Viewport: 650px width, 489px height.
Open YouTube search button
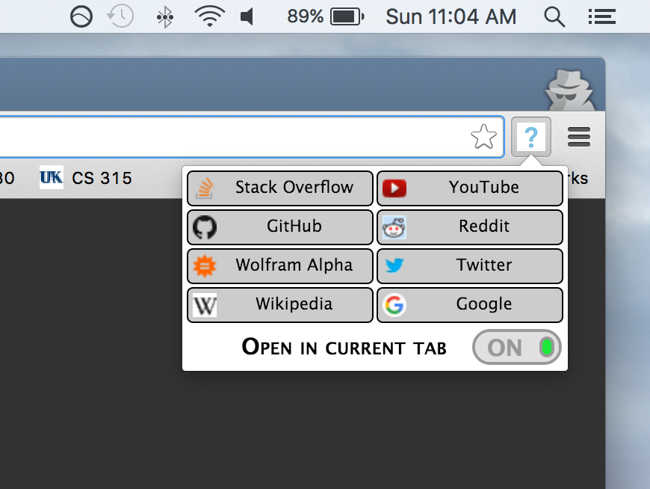(x=470, y=188)
